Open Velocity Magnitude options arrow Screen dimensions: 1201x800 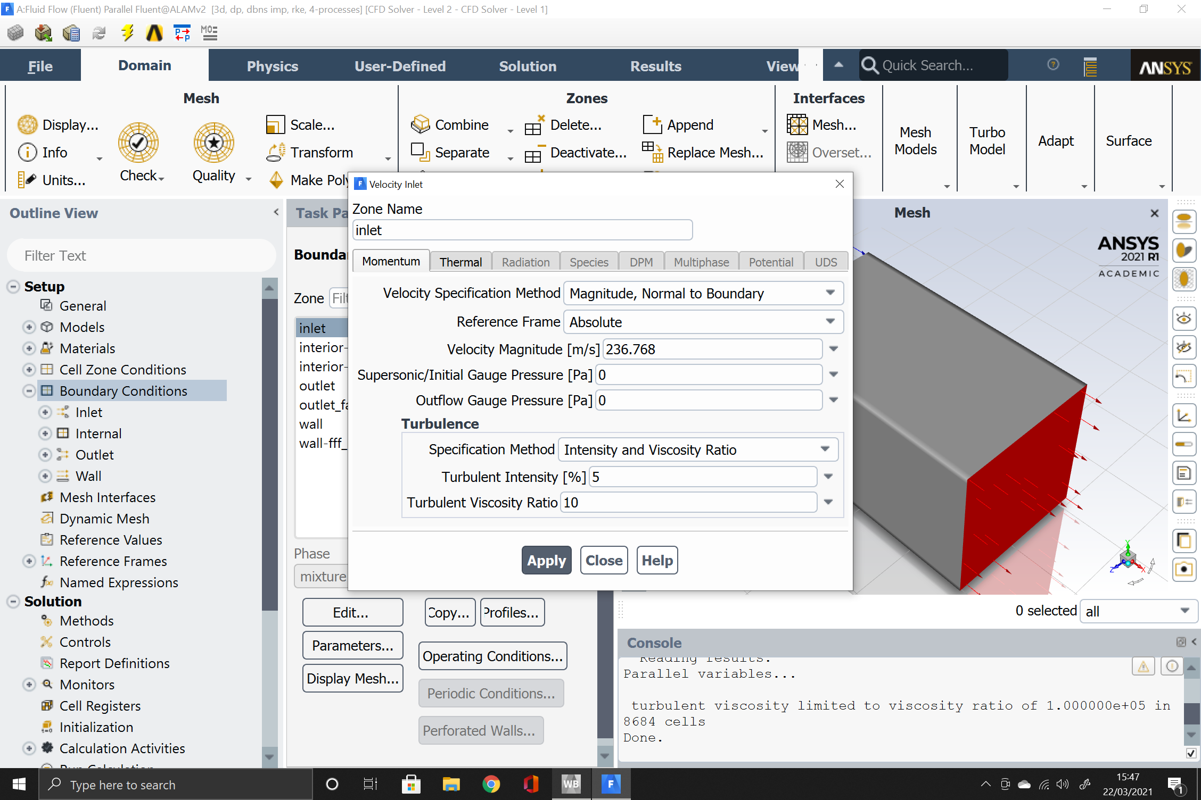click(x=834, y=349)
